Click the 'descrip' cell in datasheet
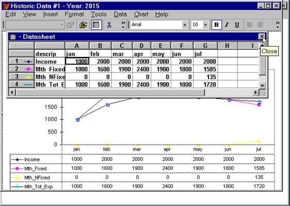The height and width of the screenshot is (206, 290). tap(50, 54)
